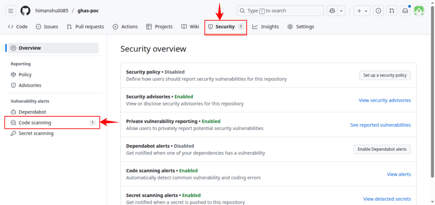Open the notifications inbox icon

(x=405, y=11)
